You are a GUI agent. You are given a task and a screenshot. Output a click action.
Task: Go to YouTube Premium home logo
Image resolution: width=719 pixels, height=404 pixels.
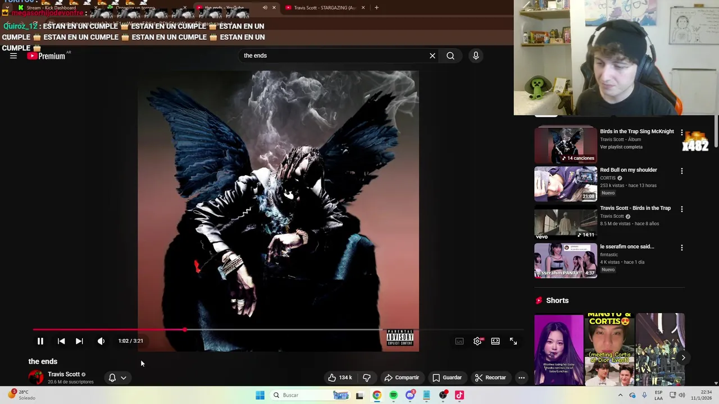point(46,56)
